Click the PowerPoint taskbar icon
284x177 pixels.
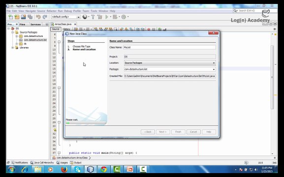pos(130,170)
